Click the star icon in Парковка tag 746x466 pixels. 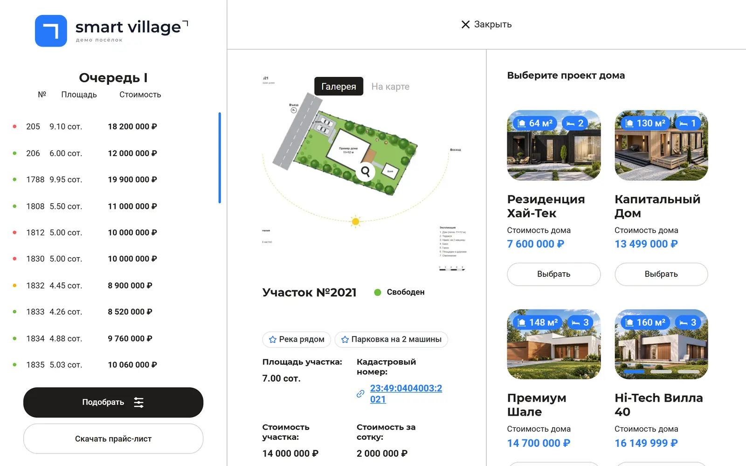345,340
